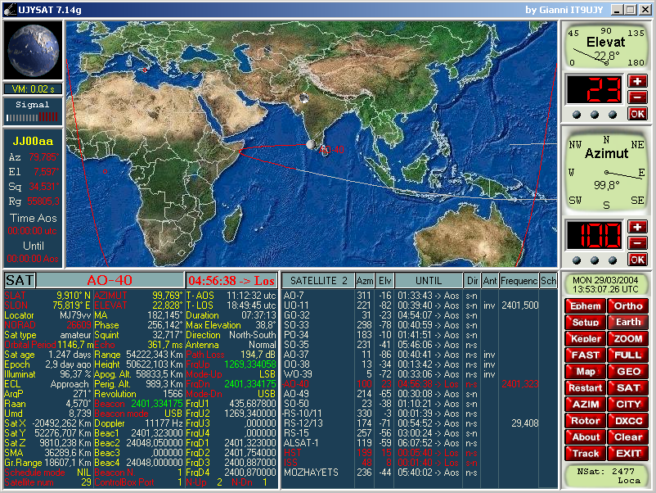Click the CITY button

coord(628,405)
